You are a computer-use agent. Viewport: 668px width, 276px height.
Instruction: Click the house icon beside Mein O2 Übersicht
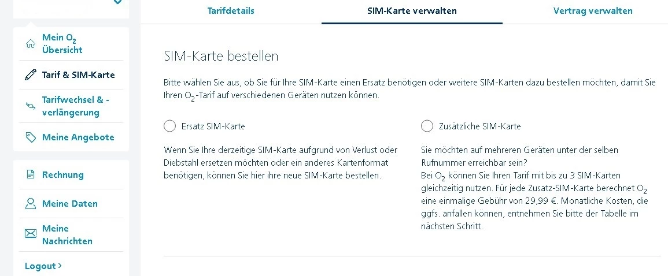31,44
